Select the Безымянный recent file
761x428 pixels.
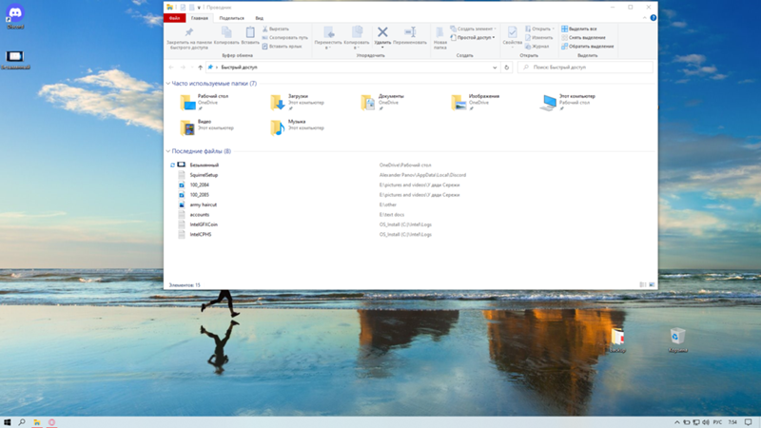(204, 165)
